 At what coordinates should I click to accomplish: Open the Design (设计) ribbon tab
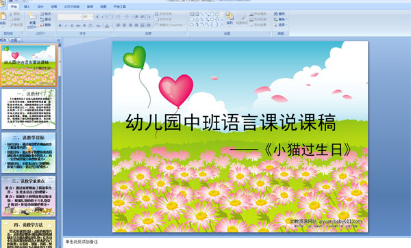tap(40, 7)
